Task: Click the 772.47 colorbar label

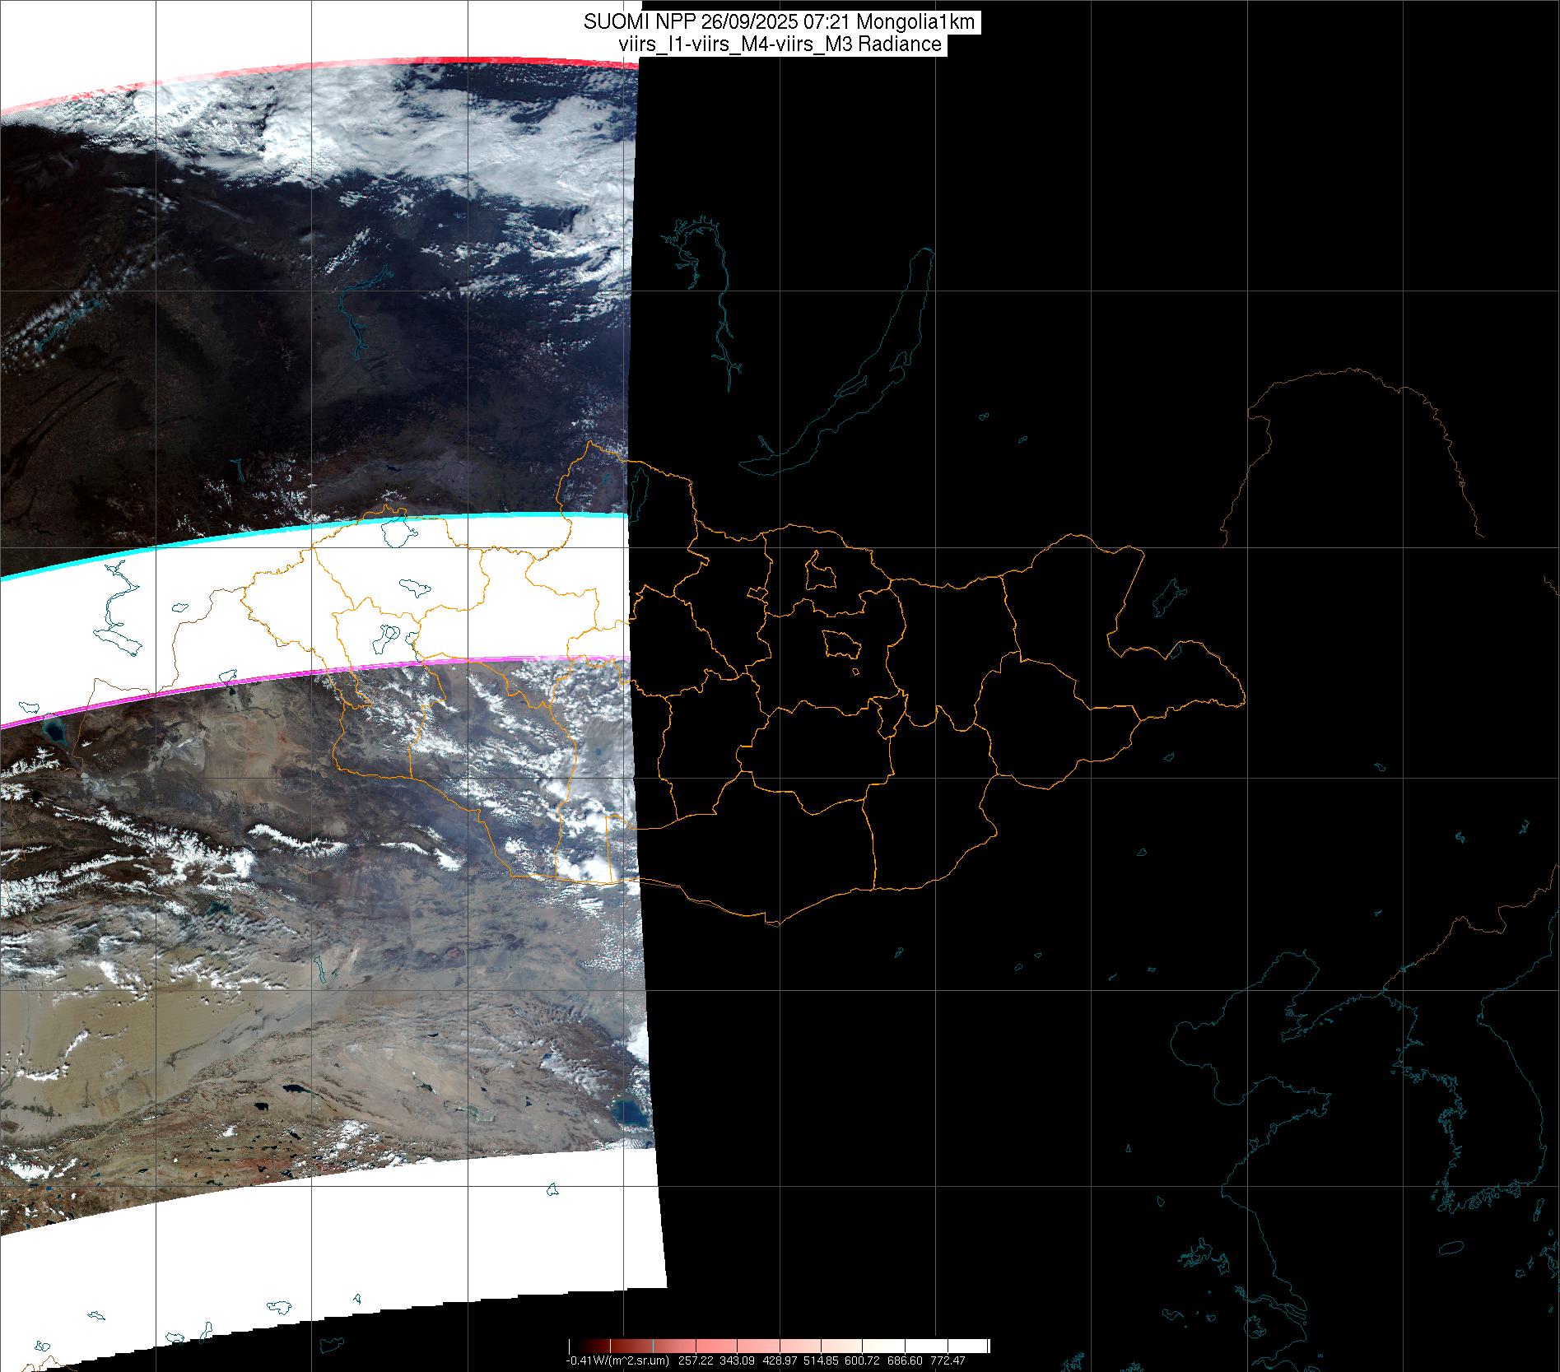Action: pos(948,1360)
